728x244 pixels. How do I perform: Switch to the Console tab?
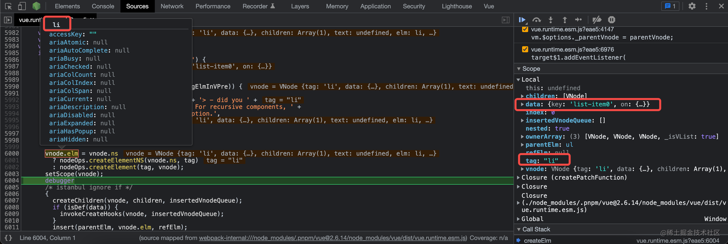coord(103,6)
